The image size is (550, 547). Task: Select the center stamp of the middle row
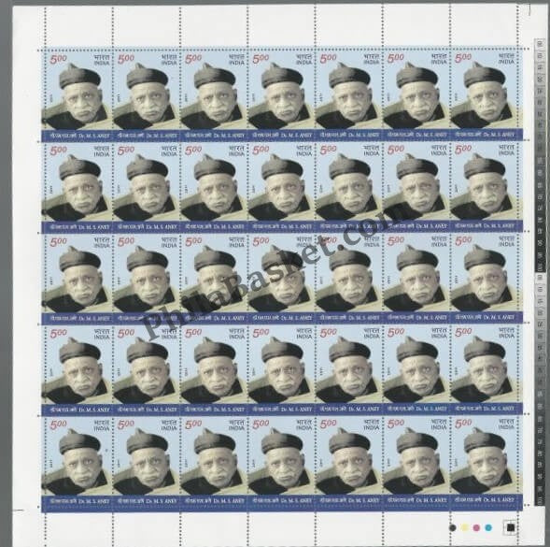pos(281,279)
